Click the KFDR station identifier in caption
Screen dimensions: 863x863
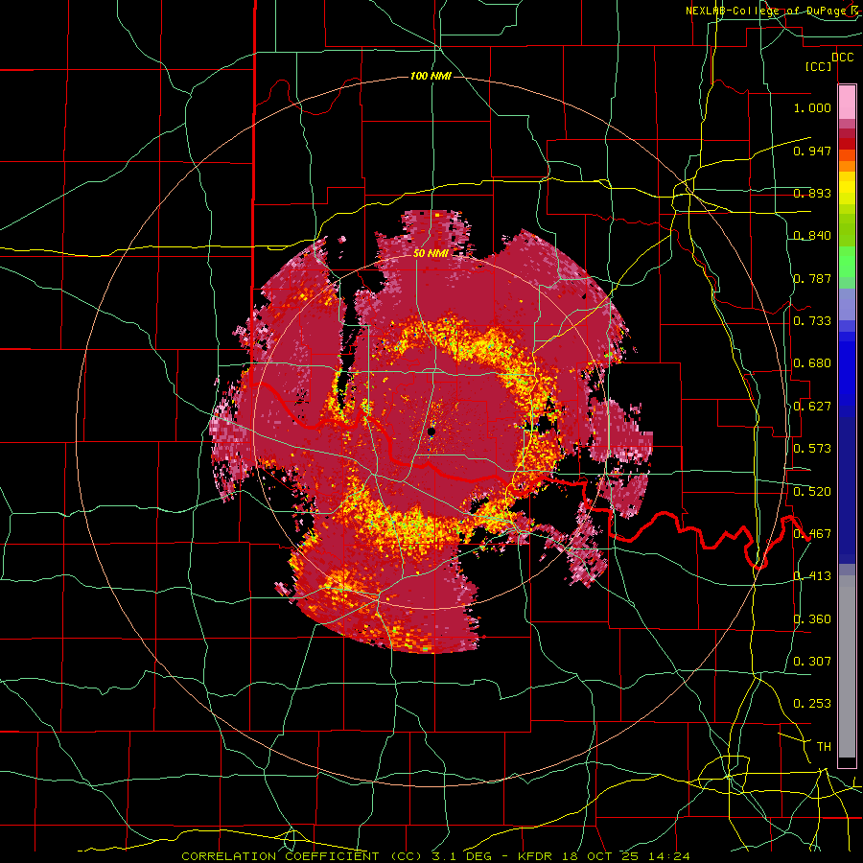(536, 856)
